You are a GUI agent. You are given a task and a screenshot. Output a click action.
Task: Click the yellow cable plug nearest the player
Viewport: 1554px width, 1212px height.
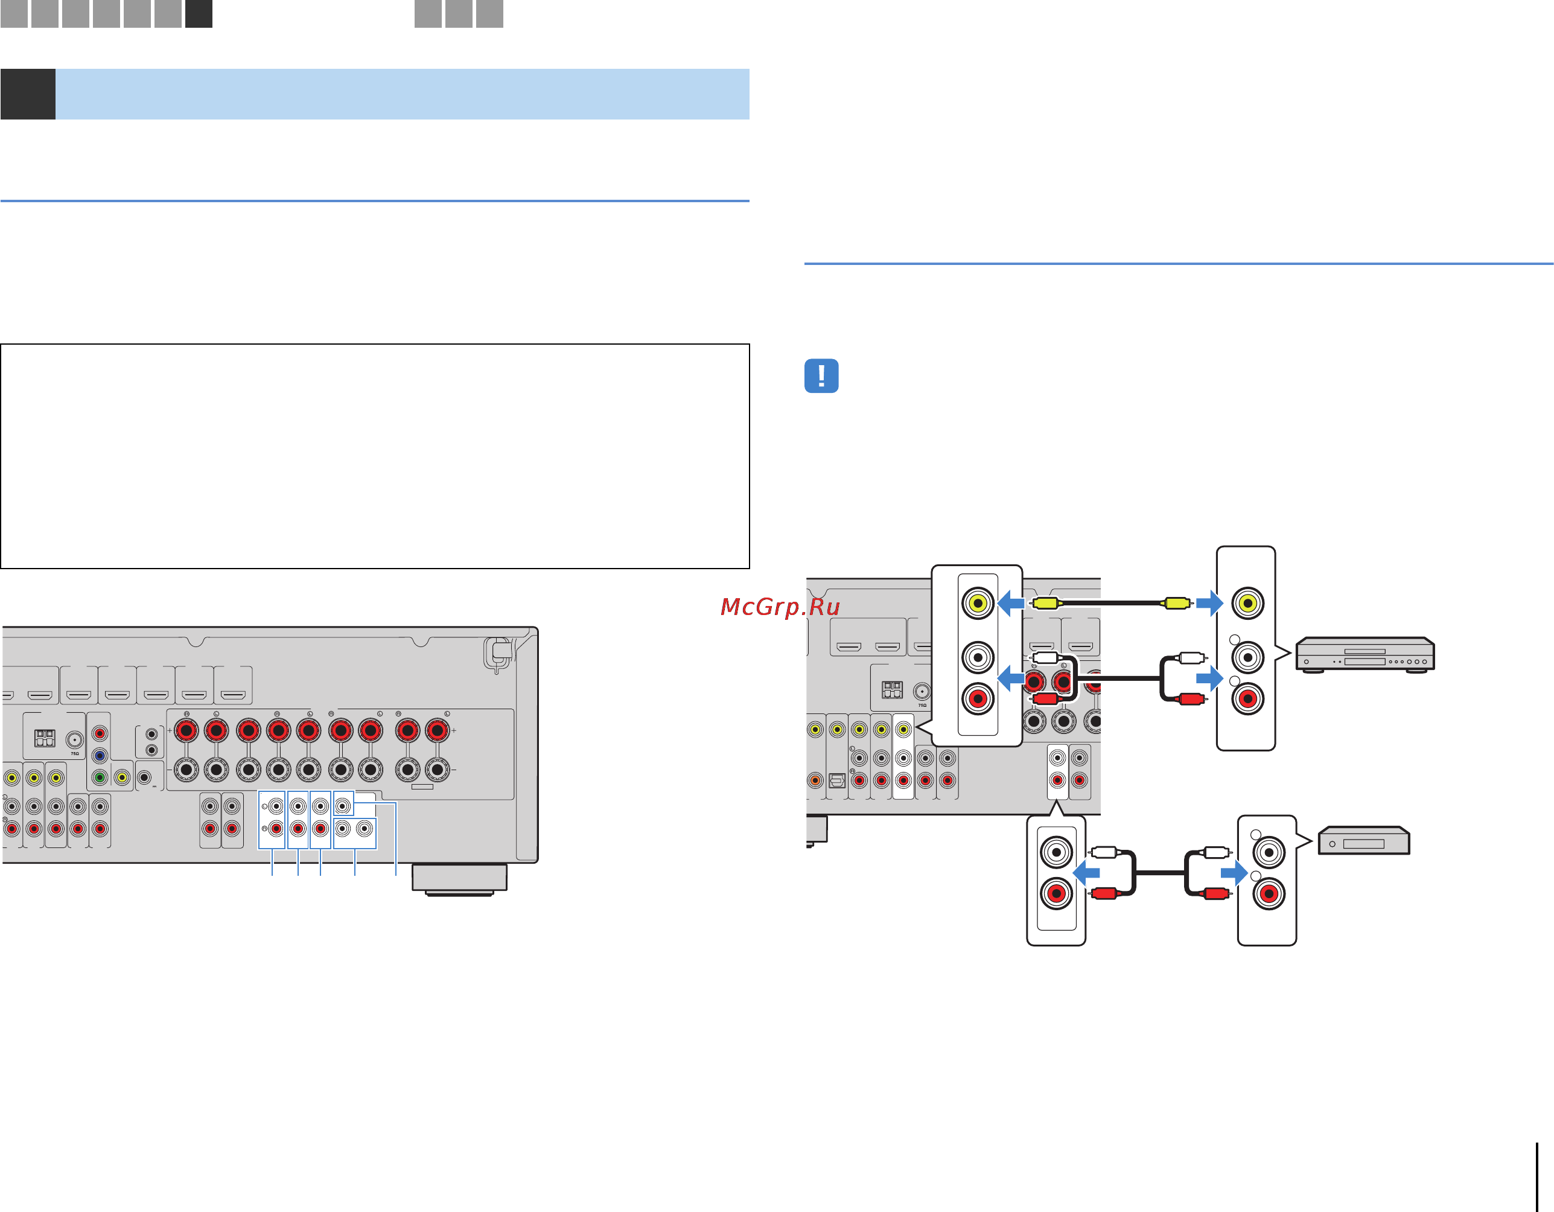coord(1177,603)
